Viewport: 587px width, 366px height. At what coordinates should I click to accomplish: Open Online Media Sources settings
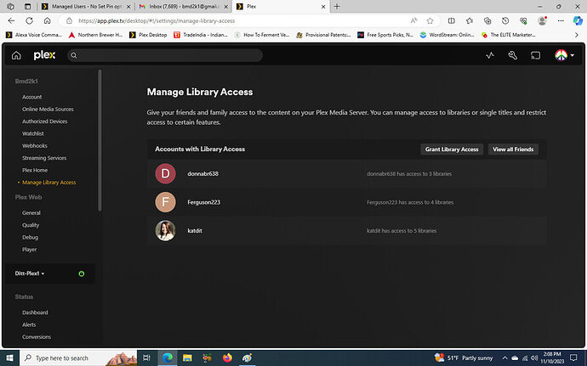point(48,110)
